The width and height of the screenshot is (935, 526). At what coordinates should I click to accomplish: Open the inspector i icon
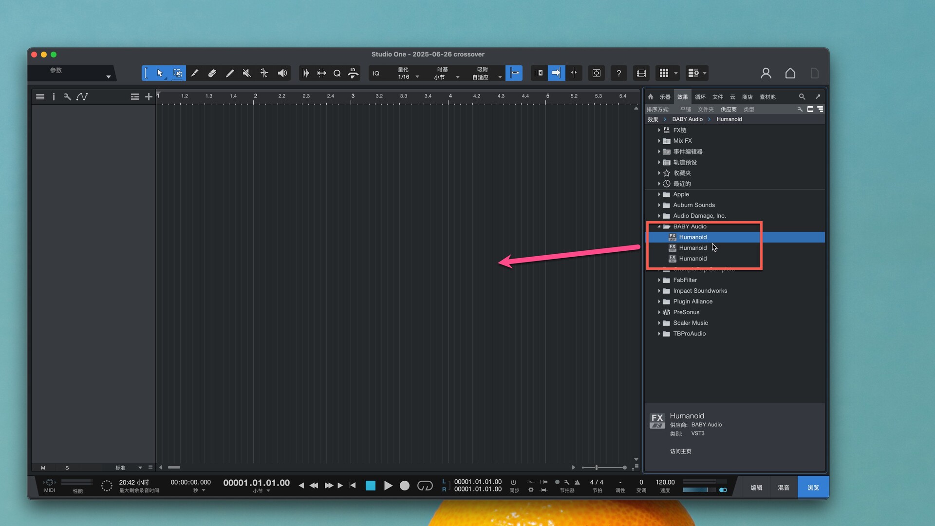coord(54,97)
